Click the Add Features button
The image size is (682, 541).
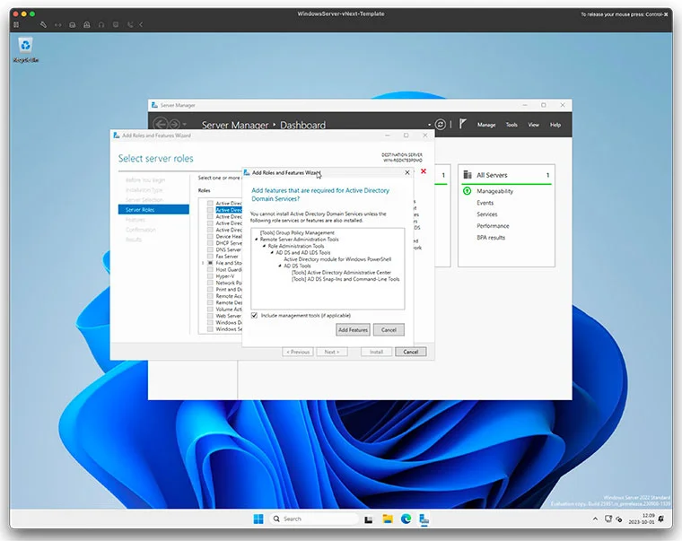click(x=353, y=330)
